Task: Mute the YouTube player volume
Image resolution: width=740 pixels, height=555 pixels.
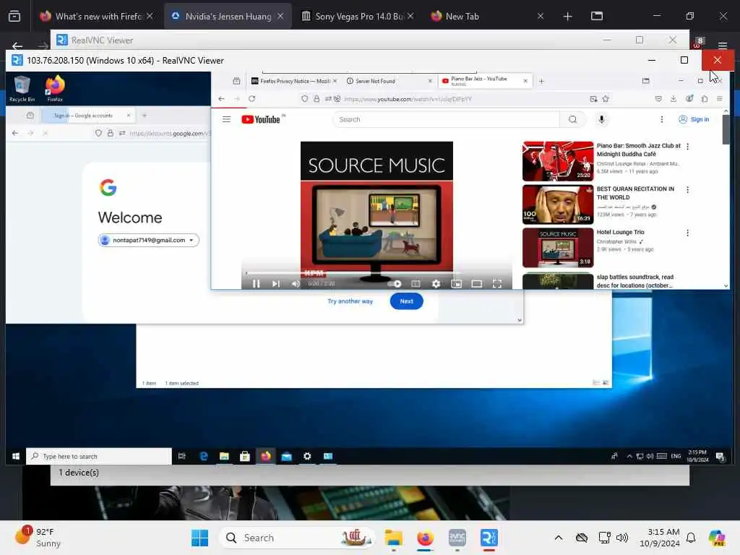Action: 296,283
